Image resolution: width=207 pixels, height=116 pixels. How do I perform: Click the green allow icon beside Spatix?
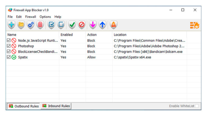[14, 57]
